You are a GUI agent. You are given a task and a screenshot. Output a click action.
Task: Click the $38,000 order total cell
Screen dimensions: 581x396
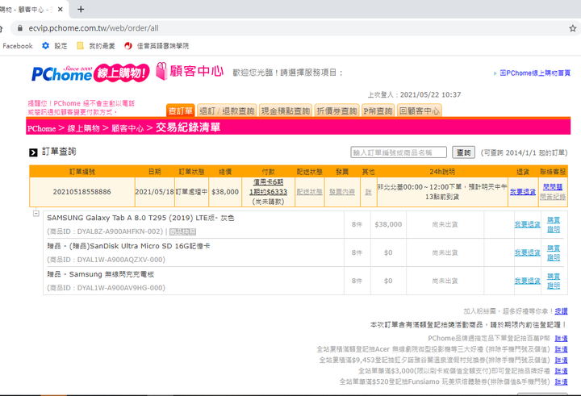225,192
